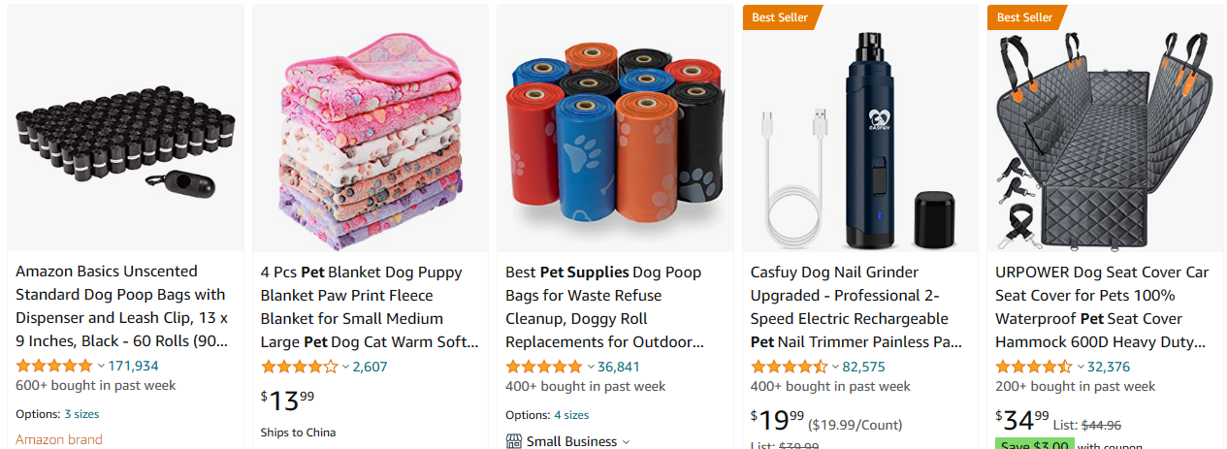This screenshot has width=1227, height=449.
Task: Click star rating of Pet Blanket
Action: pyautogui.click(x=300, y=367)
